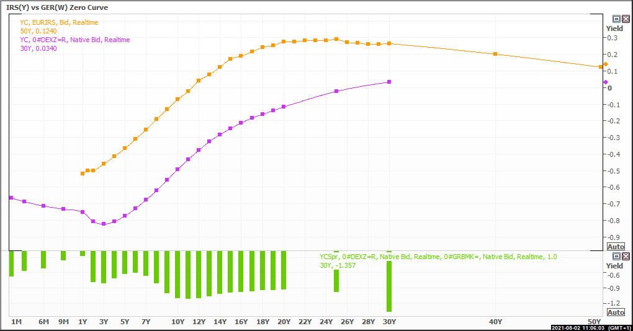
Task: Click the purple 30Y curve endpoint
Action: pyautogui.click(x=389, y=82)
